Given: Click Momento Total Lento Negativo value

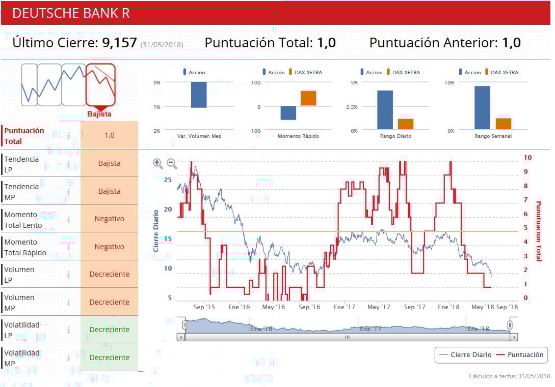Looking at the screenshot, I should [110, 219].
